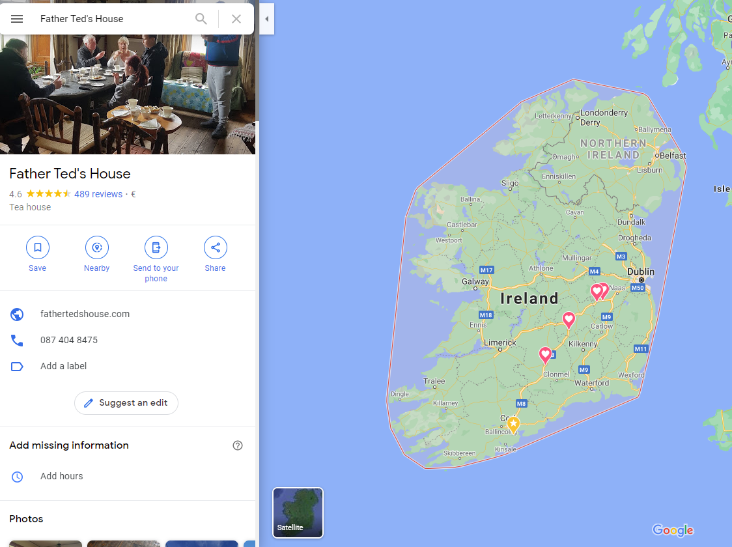Screen dimensions: 732x547
Task: Click the M18 road shield
Action: click(486, 315)
